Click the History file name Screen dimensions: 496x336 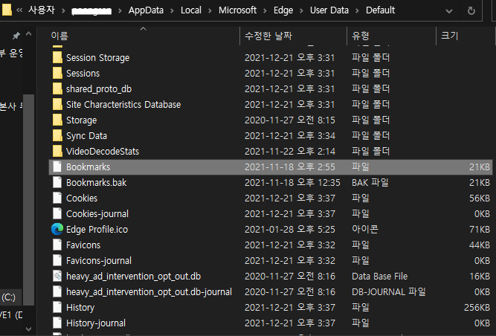[80, 308]
